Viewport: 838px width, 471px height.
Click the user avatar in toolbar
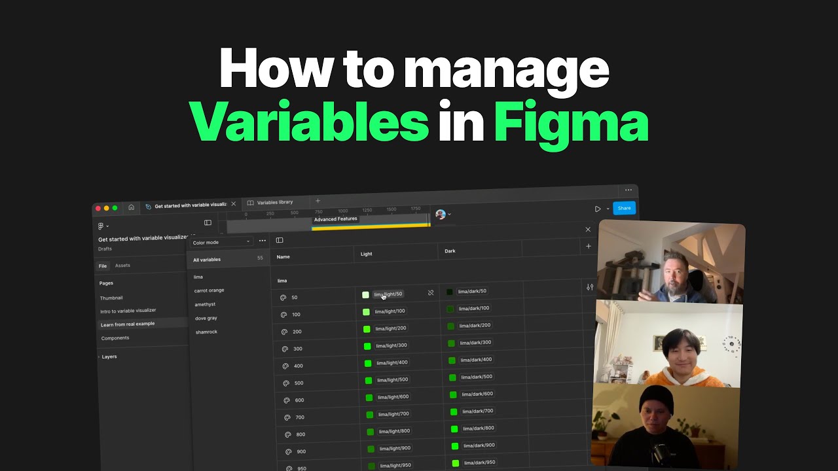(441, 215)
